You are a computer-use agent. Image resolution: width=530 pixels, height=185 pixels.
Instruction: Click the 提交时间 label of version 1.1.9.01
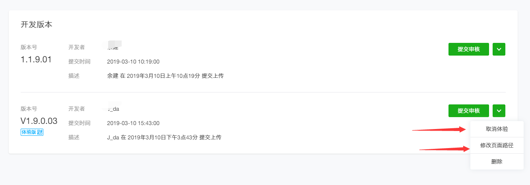pyautogui.click(x=80, y=62)
